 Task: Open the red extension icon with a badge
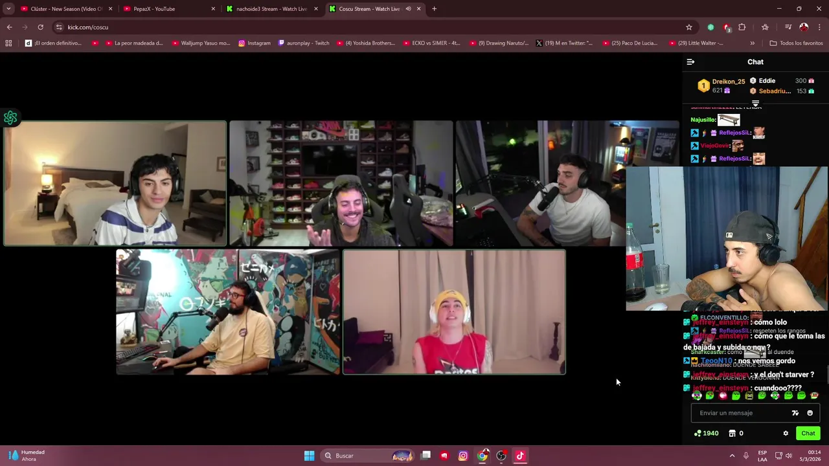[727, 27]
